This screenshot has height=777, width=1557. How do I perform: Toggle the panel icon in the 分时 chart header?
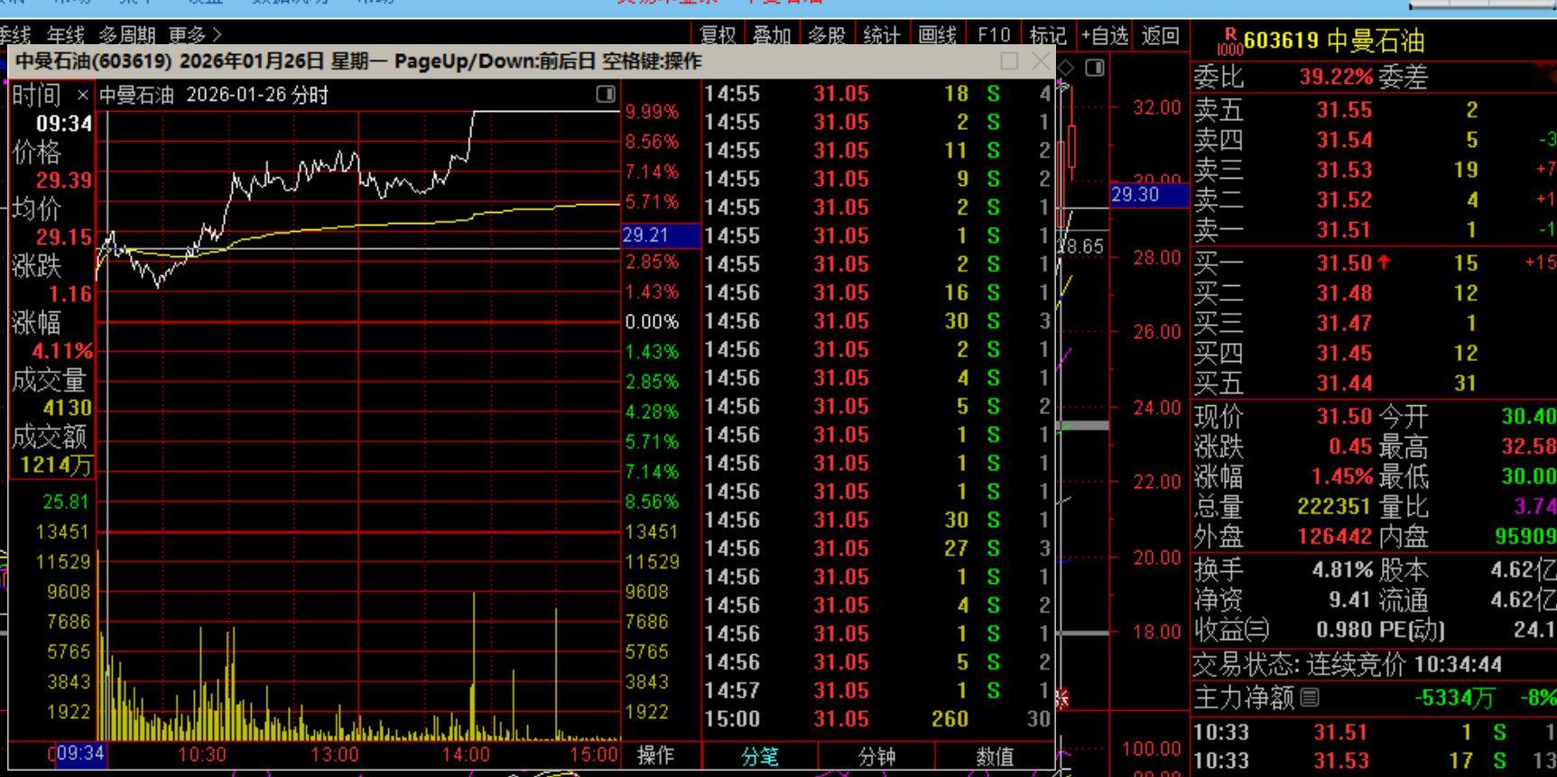point(606,94)
